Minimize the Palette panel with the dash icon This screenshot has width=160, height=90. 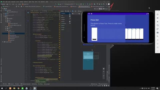(x=70, y=11)
